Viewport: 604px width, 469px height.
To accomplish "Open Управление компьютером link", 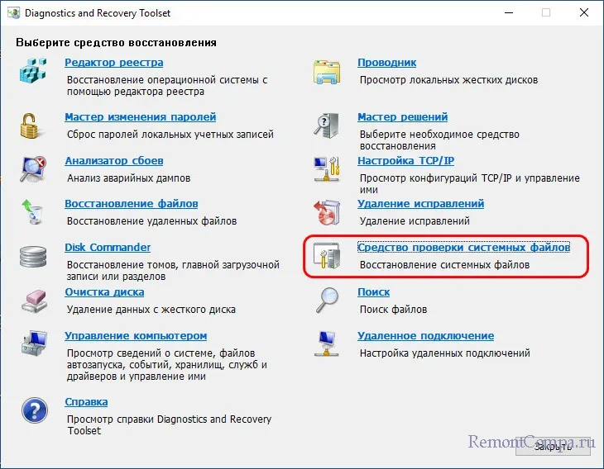I will click(136, 335).
